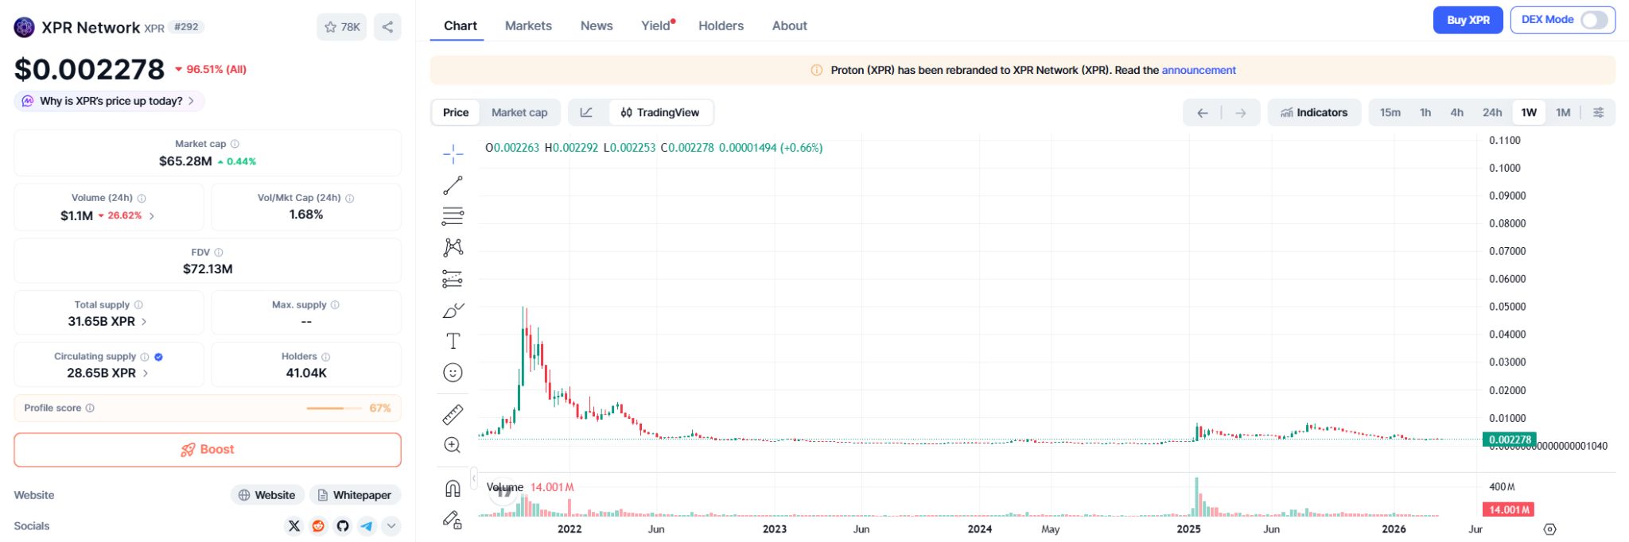Click the redo right arrow
Screen dimensions: 1629x542
[1241, 113]
